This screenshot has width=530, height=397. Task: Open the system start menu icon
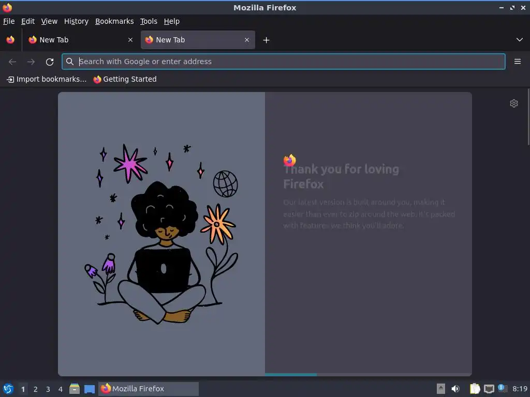[8, 389]
